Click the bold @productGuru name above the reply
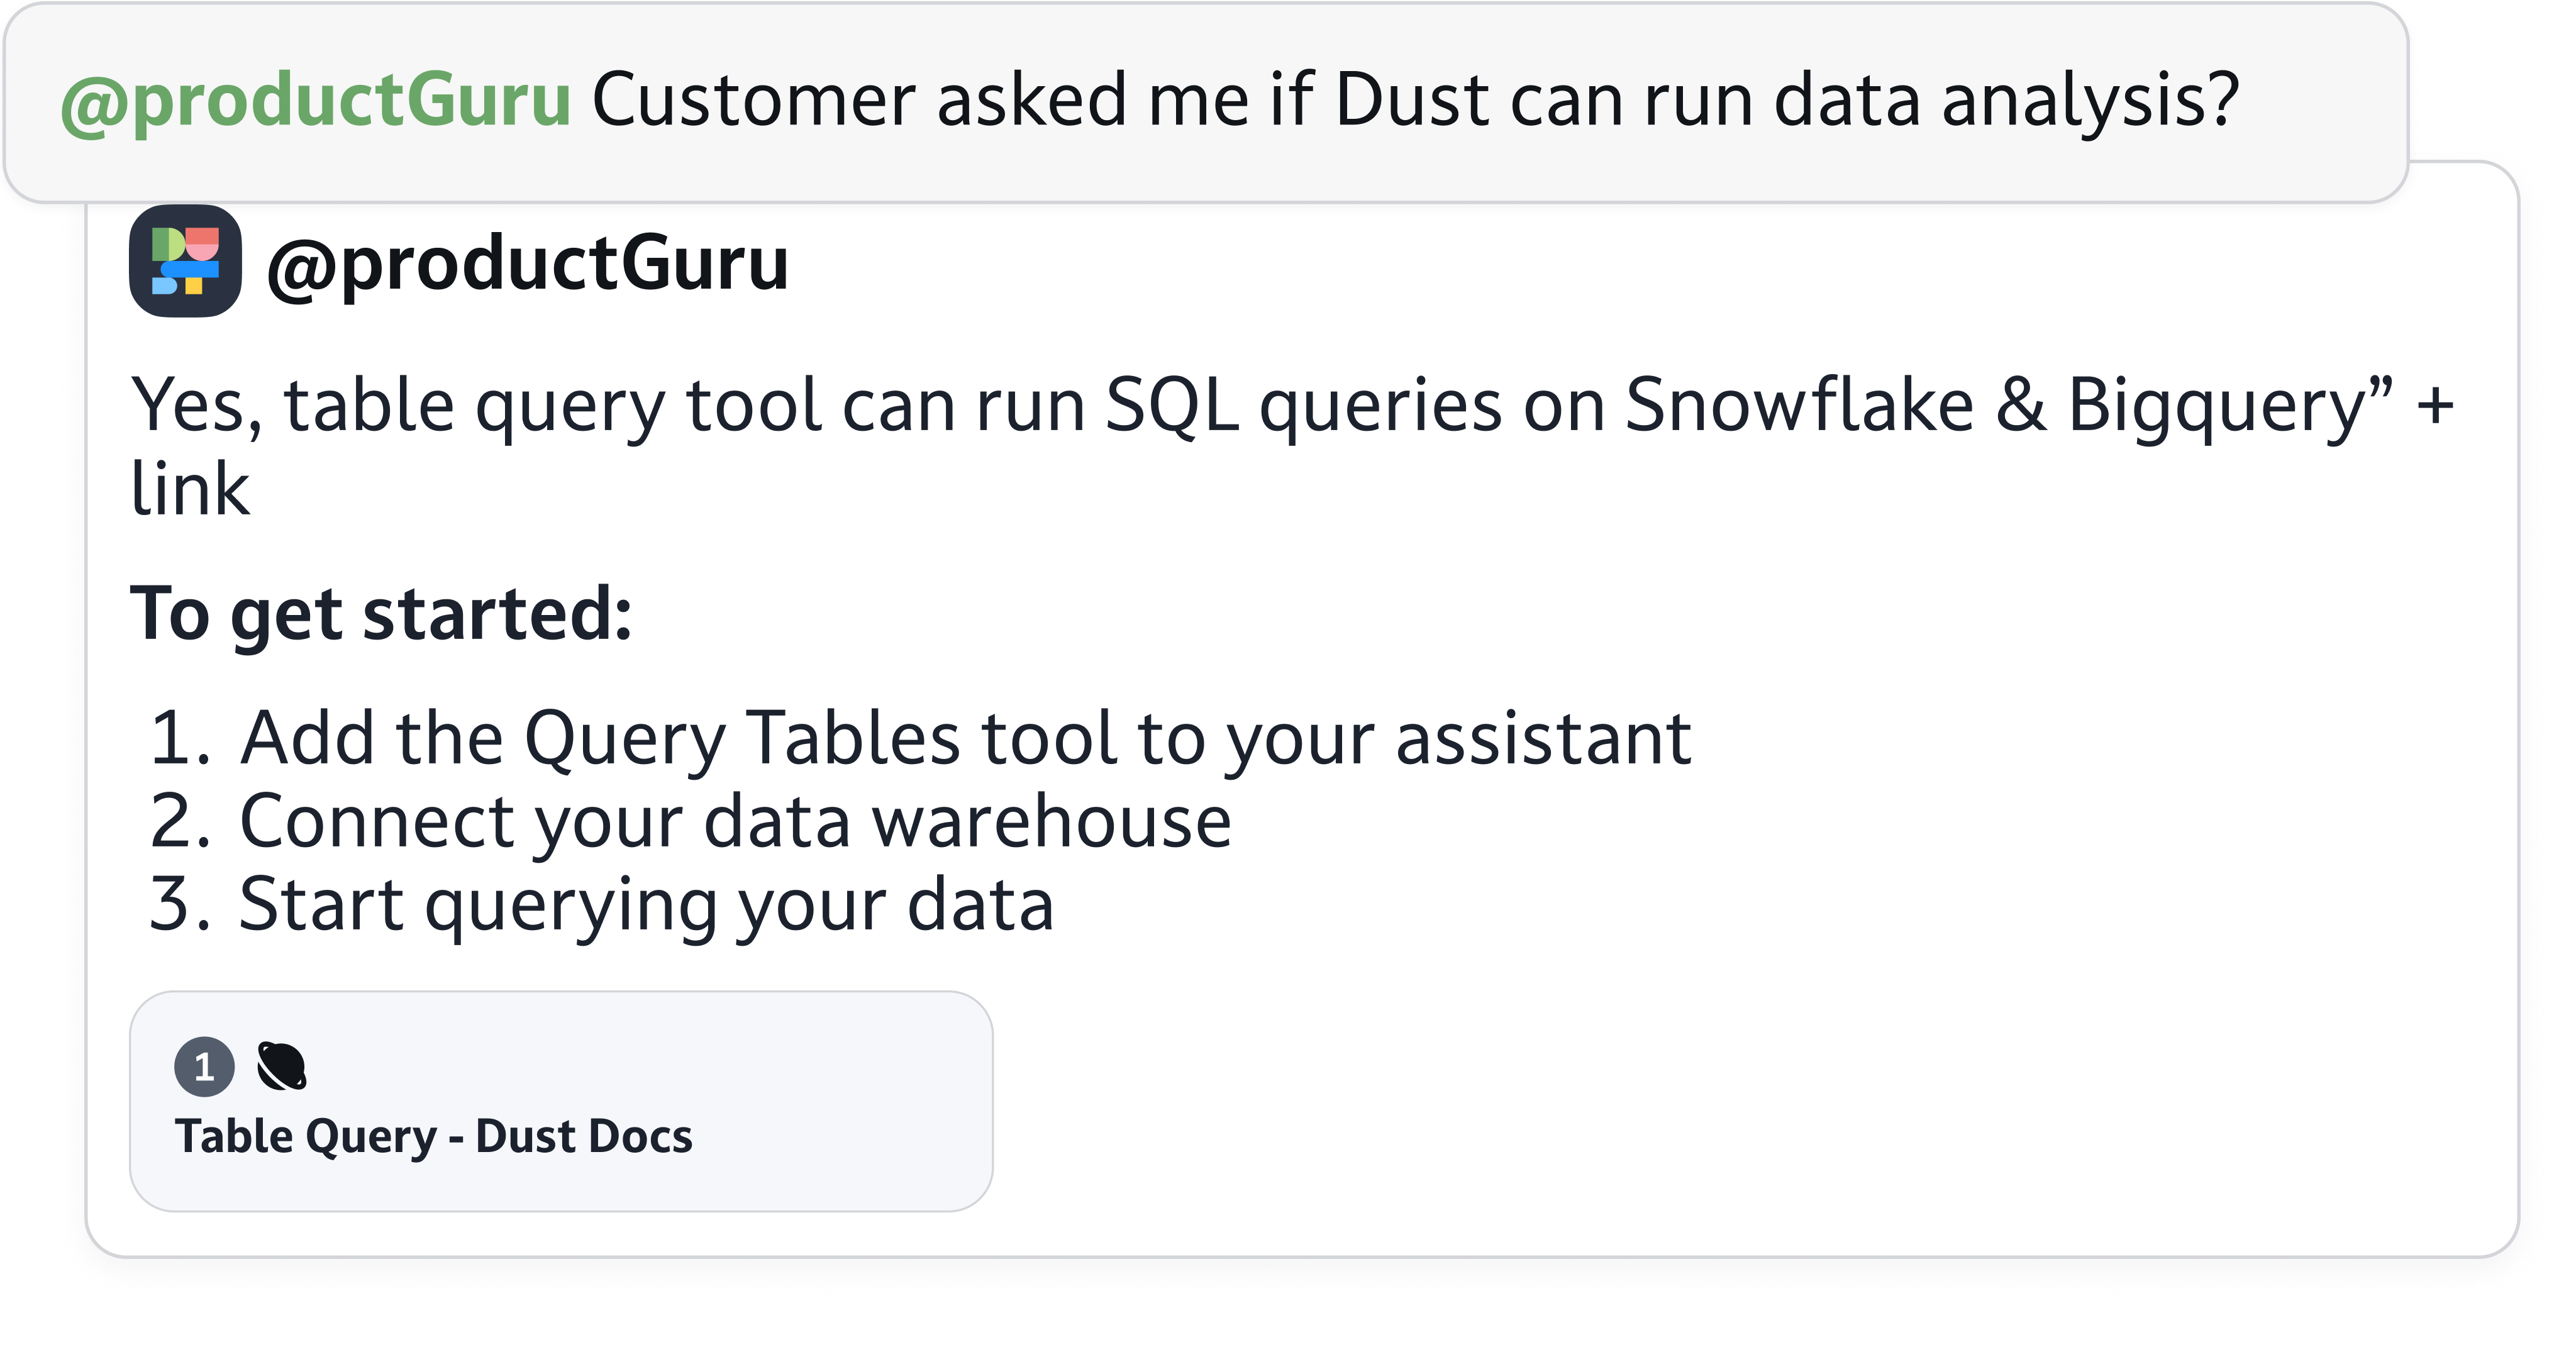2576x1352 pixels. (527, 264)
